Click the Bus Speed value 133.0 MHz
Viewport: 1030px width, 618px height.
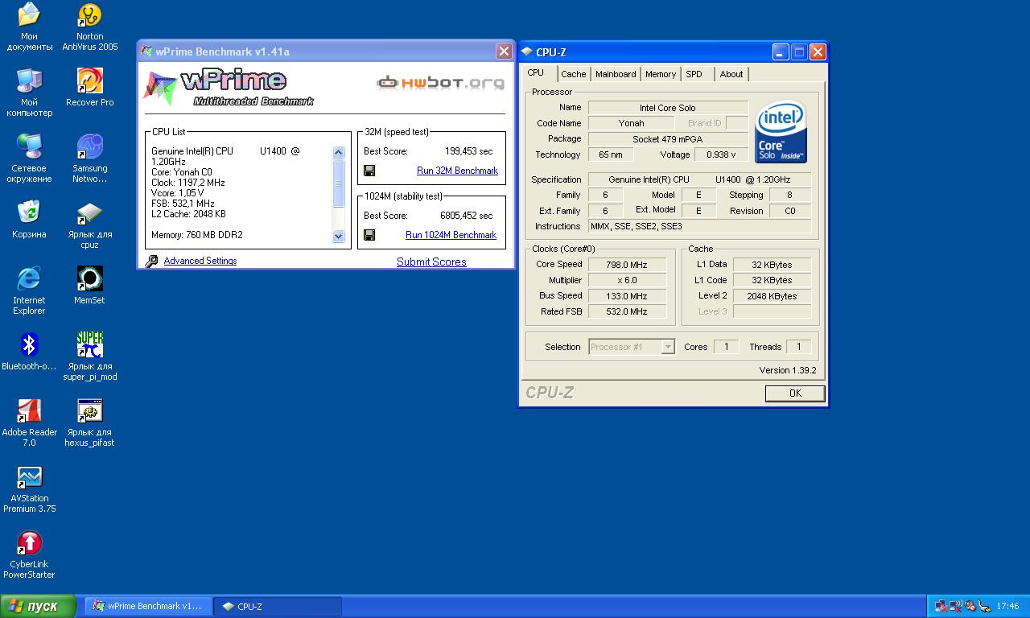pos(627,296)
